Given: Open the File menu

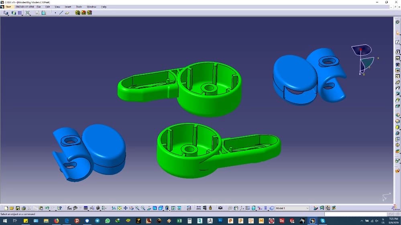Looking at the screenshot, I should tap(39, 7).
